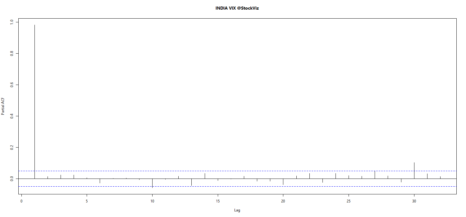Viewport: 466px width, 217px height.
Task: Click the y-axis tick label 0.4
Action: (x=11, y=116)
